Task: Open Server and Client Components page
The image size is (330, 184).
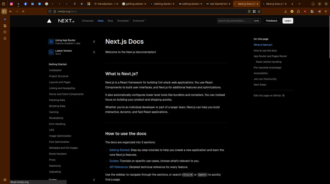Action: [66, 94]
